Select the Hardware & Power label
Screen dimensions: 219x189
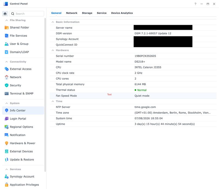point(22,143)
